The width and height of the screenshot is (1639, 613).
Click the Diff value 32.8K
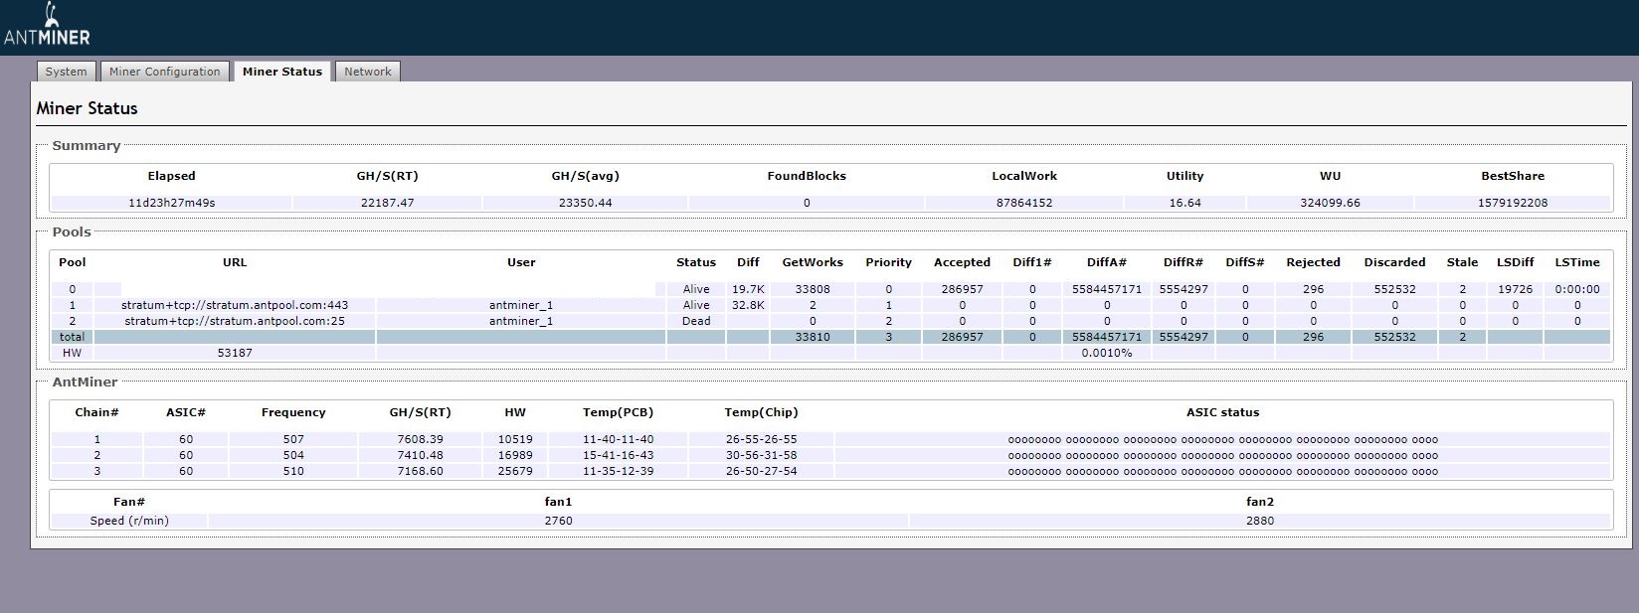748,305
